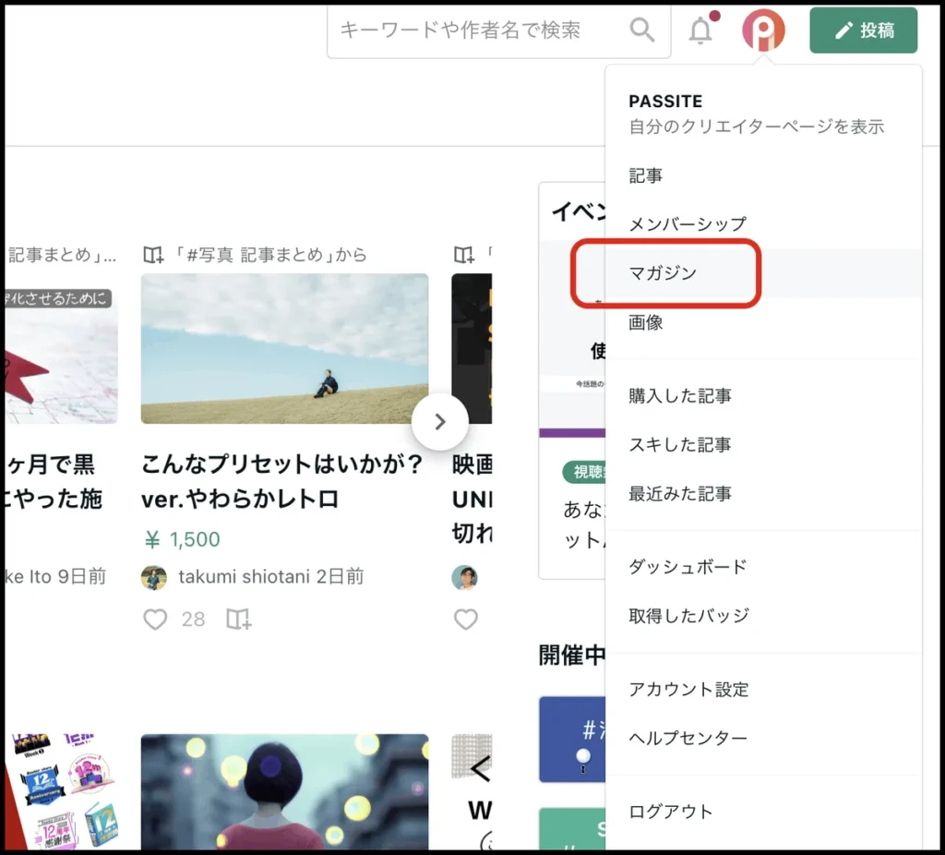945x855 pixels.
Task: Click the magazine icon beside「#写真 記事まとめ」
Action: pos(153,255)
